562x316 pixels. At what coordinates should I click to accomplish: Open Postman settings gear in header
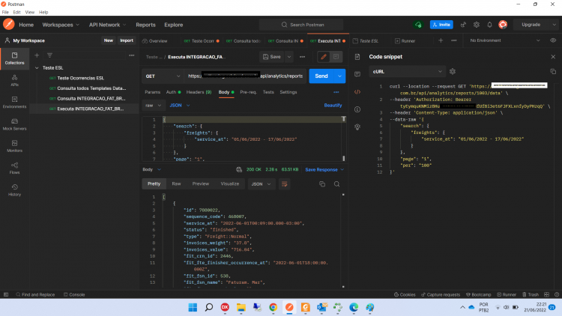point(477,25)
